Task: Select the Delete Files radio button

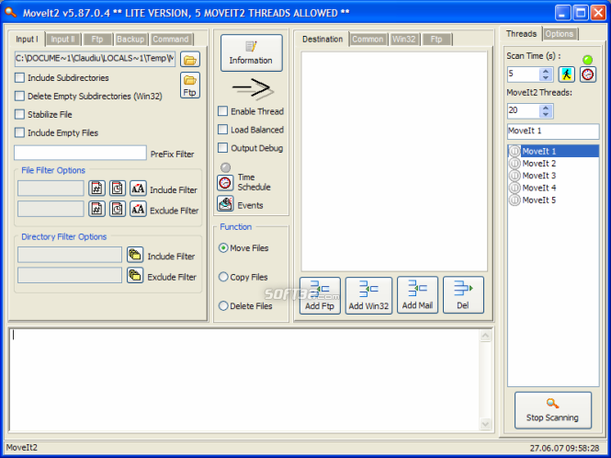Action: pos(223,306)
